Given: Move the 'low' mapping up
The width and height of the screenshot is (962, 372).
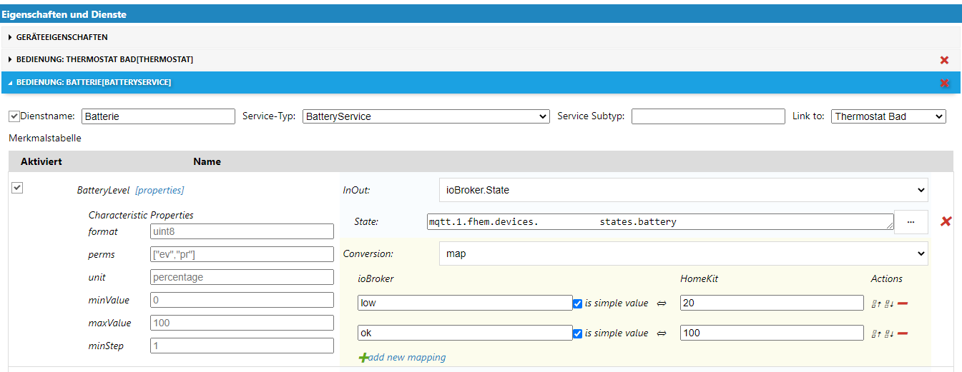Looking at the screenshot, I should [876, 303].
